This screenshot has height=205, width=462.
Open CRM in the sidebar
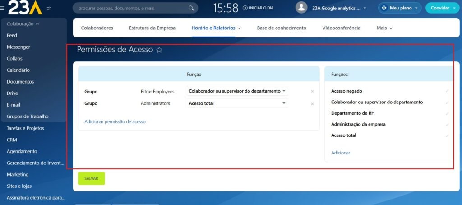(x=12, y=140)
